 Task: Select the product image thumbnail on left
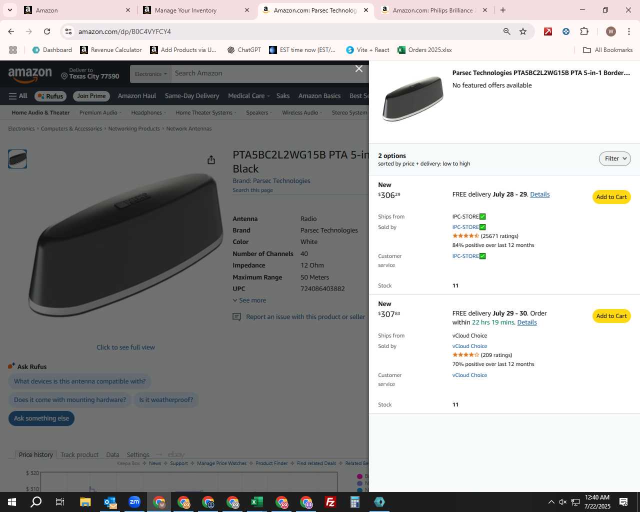[x=17, y=159]
